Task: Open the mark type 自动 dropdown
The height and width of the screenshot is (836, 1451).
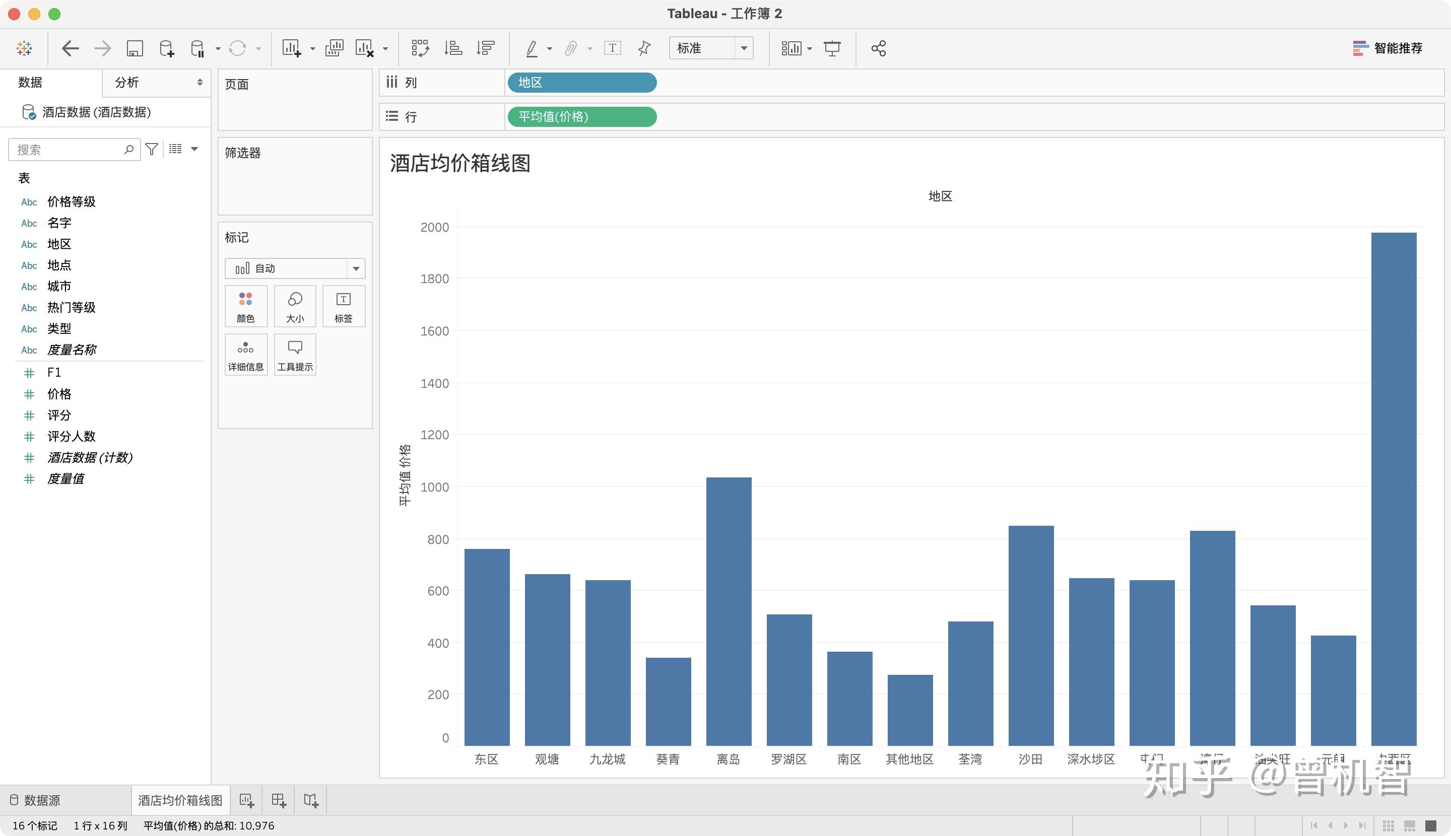Action: click(295, 268)
